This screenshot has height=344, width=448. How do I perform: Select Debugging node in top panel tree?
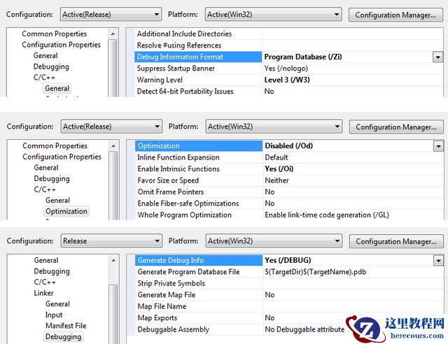[51, 66]
